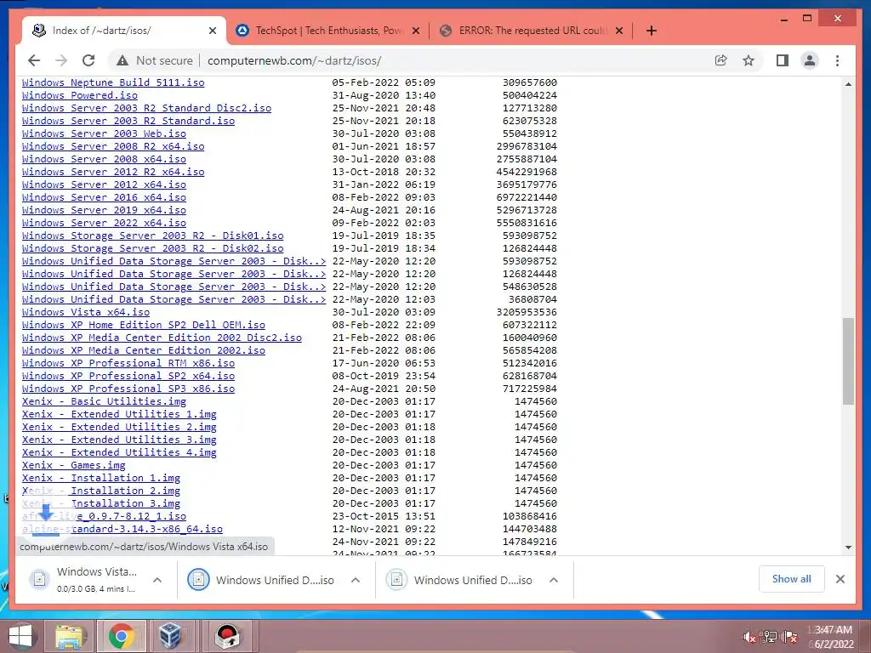Click Windows Server 2016 x64.iso link
The image size is (871, 653).
[x=104, y=197]
